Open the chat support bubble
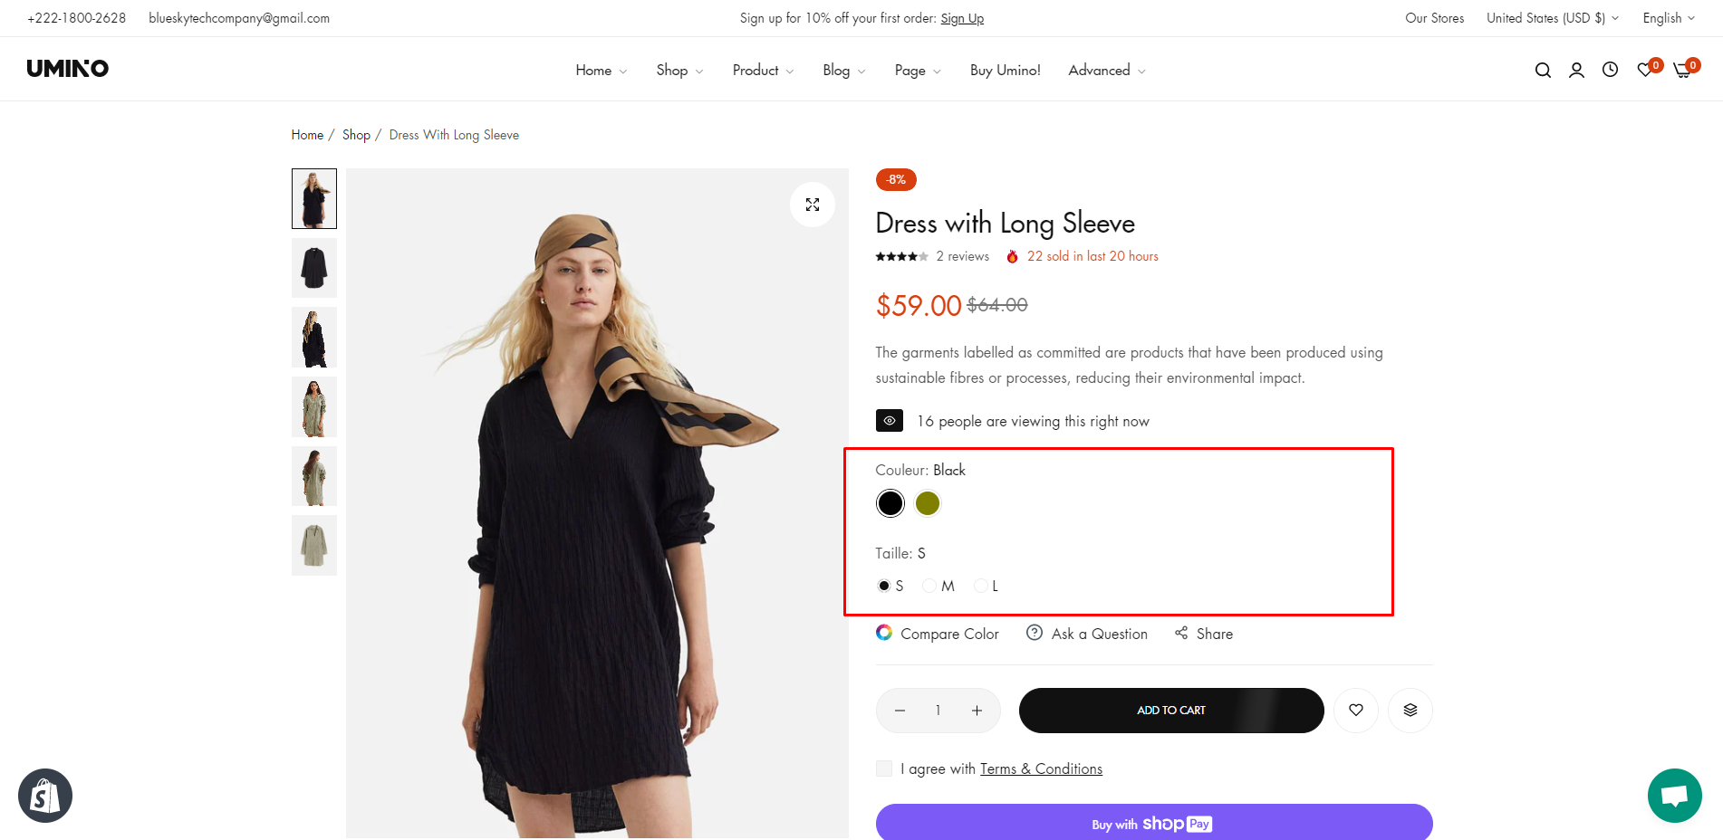This screenshot has height=840, width=1723. pos(1674,796)
